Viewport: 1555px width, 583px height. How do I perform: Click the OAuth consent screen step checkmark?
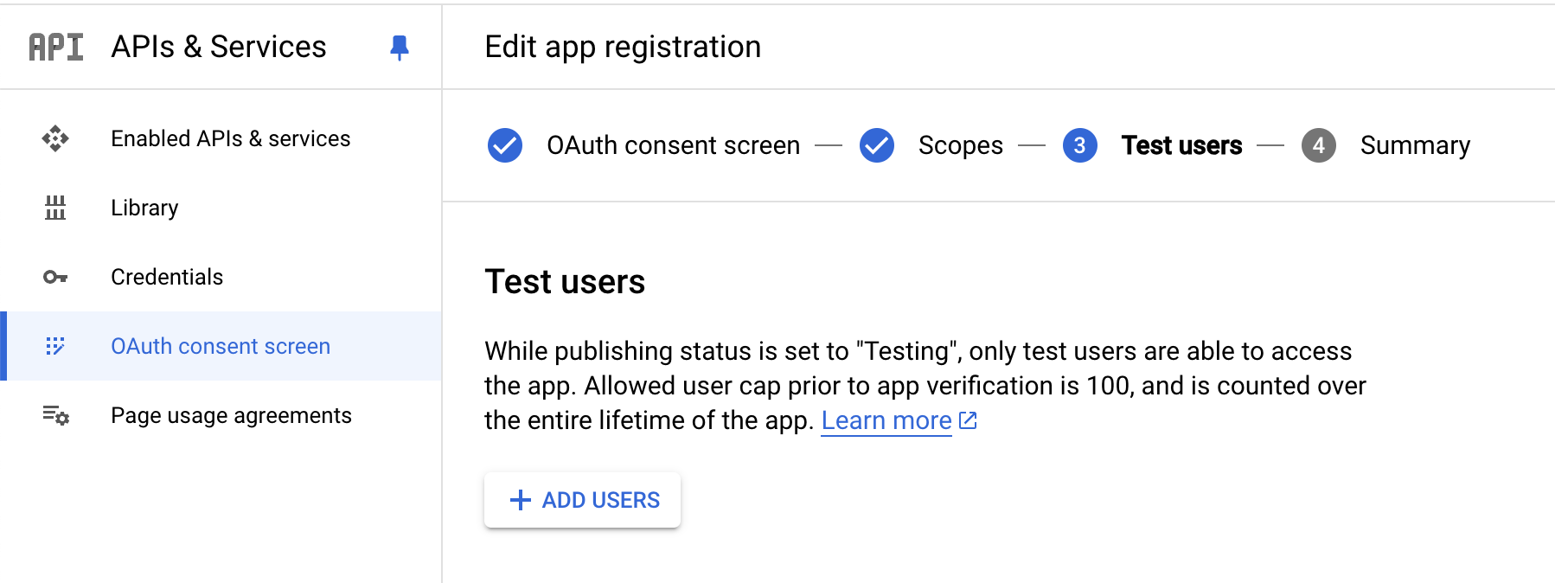505,145
